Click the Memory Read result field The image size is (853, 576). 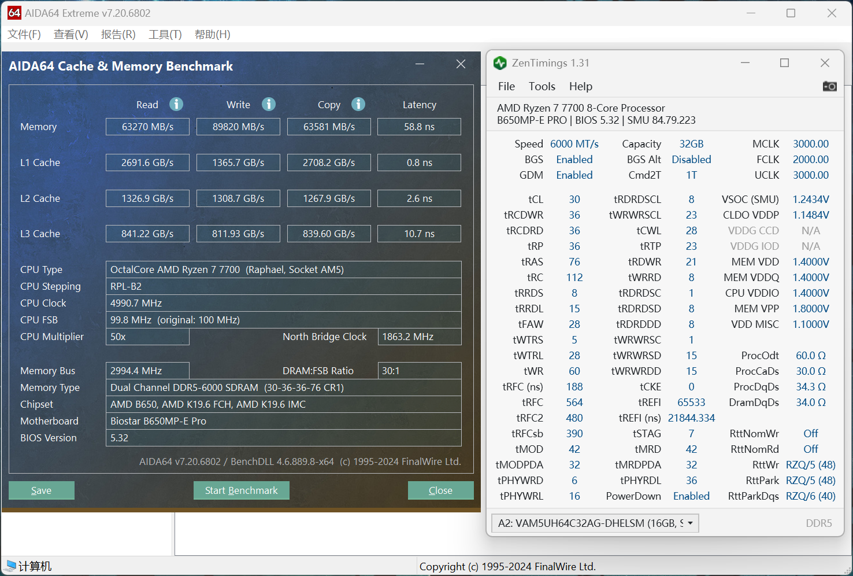tap(147, 127)
